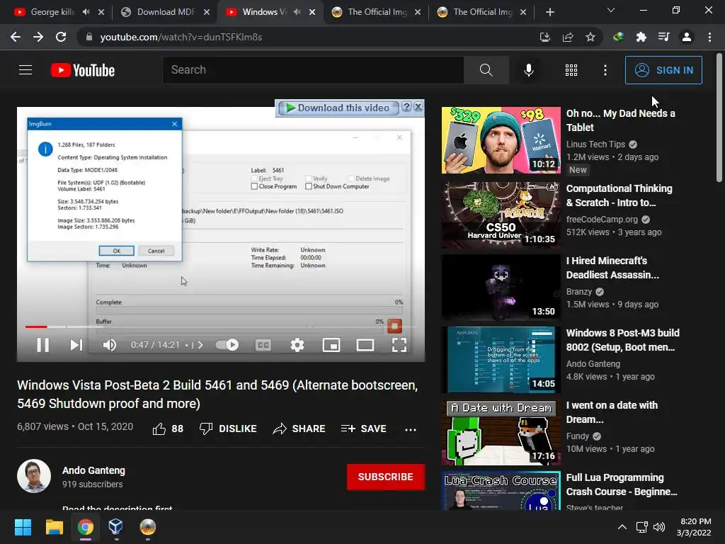
Task: Go forward in browser history
Action: coord(38,37)
